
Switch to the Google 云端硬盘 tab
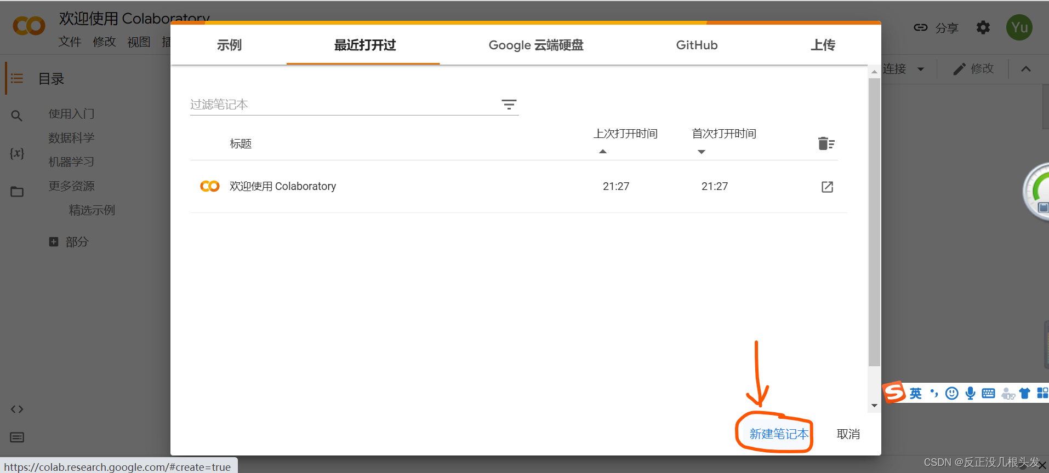pyautogui.click(x=536, y=45)
